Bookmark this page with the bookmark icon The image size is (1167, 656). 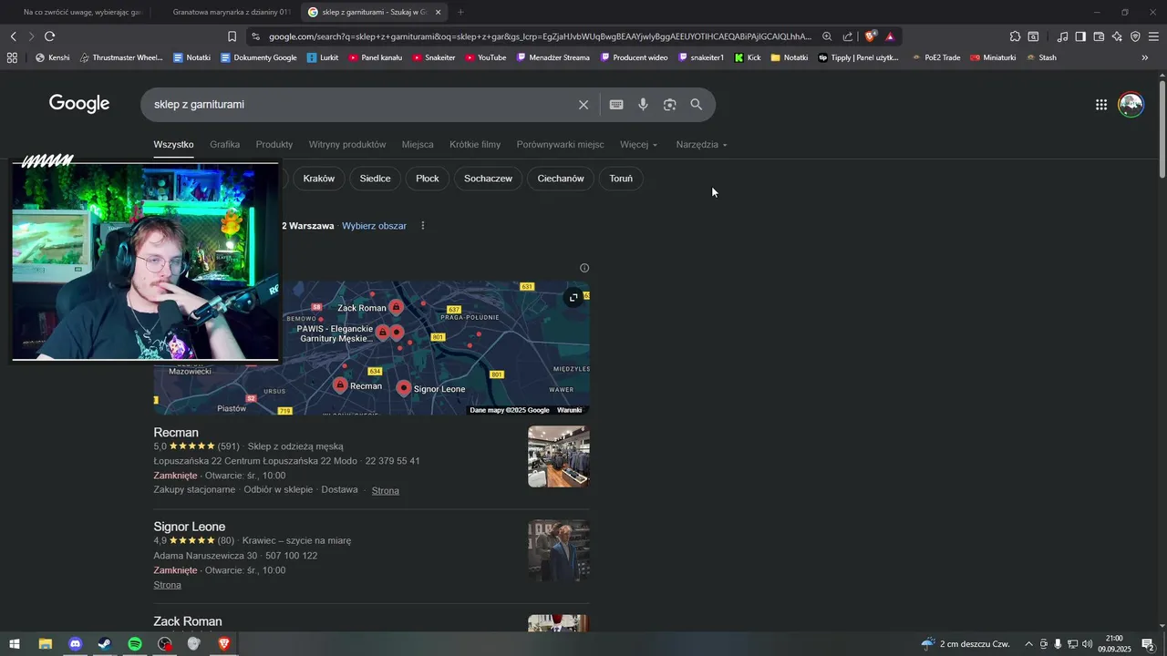coord(232,36)
